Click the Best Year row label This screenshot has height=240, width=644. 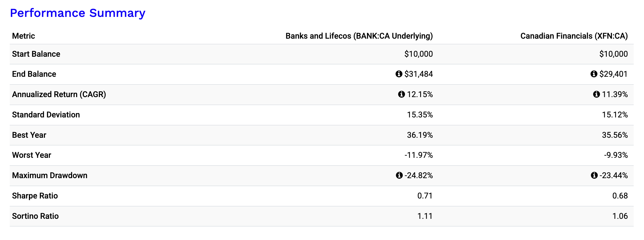[x=29, y=135]
